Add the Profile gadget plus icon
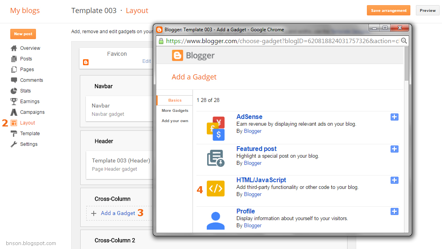 coord(395,211)
